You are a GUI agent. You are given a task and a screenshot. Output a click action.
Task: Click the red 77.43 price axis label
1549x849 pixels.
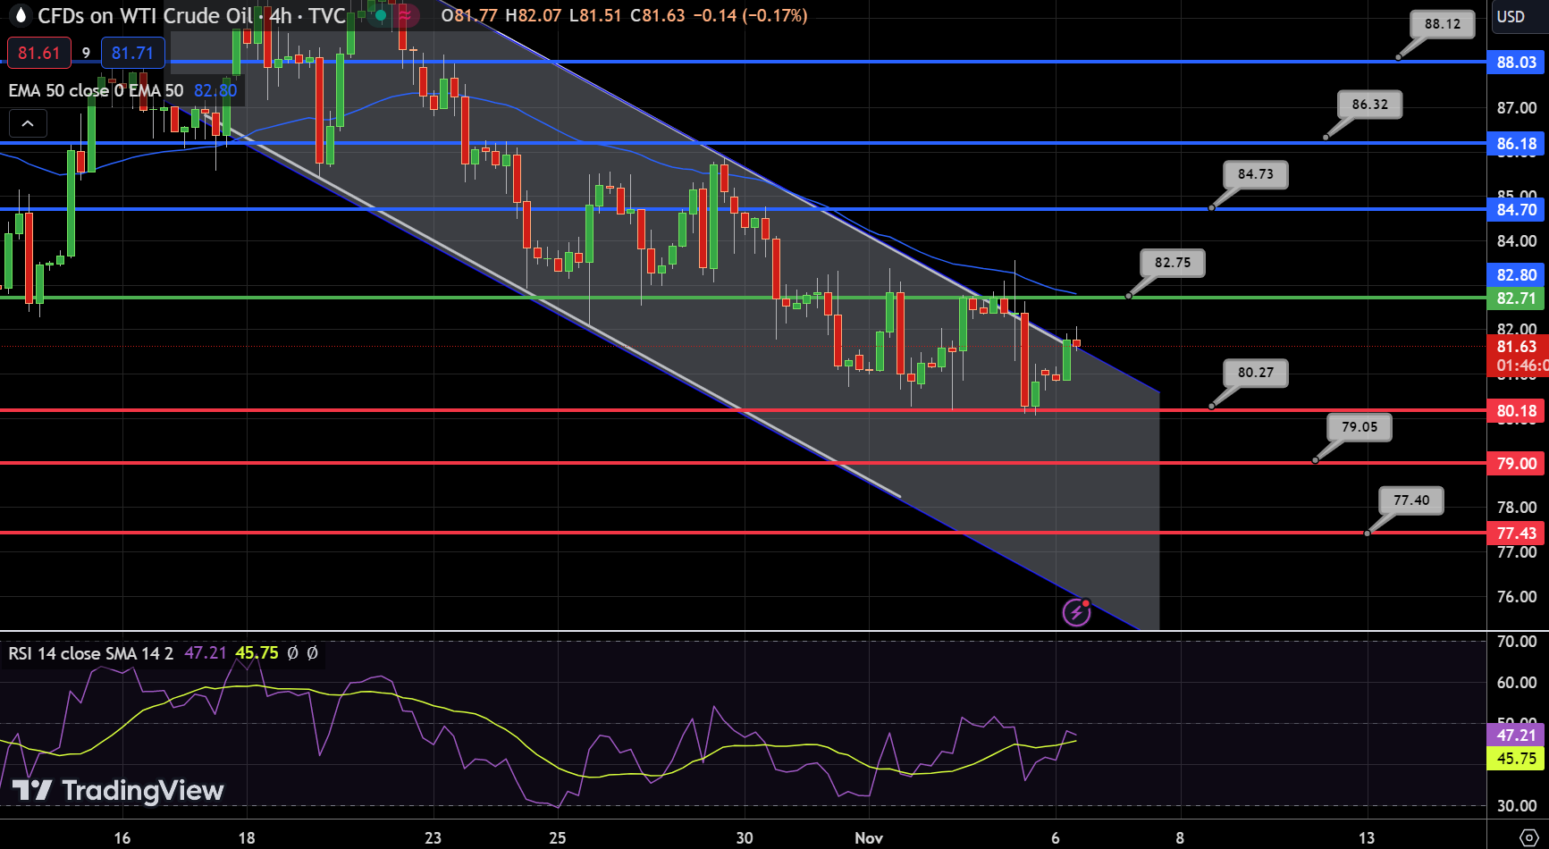tap(1516, 534)
